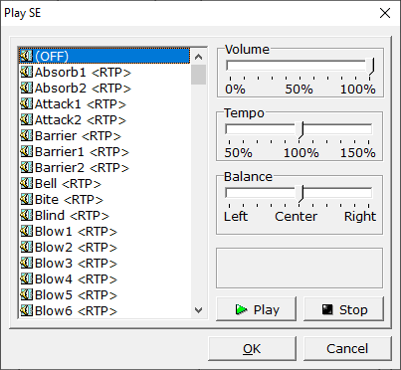
Task: Click the speaker icon beside Blow3
Action: (x=26, y=263)
